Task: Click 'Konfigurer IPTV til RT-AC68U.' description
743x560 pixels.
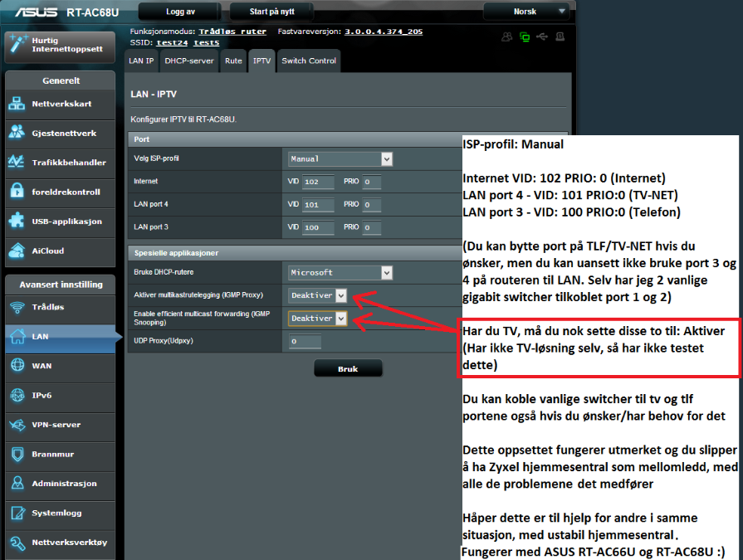Action: click(183, 119)
